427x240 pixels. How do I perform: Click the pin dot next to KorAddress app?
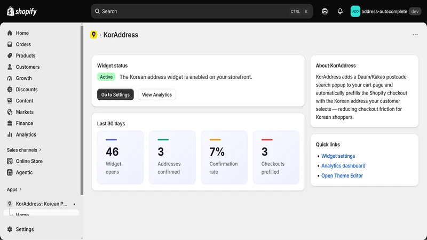[74, 204]
